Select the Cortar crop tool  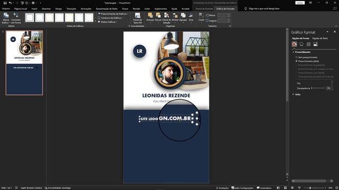[201, 17]
